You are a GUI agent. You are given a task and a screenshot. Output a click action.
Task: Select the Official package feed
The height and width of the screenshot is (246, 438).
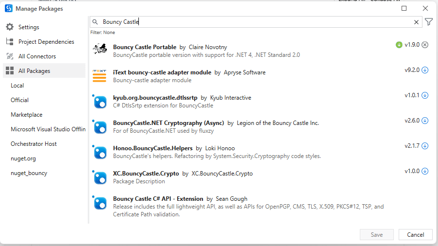(x=19, y=100)
